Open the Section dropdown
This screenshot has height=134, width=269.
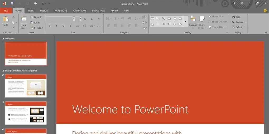point(37,28)
